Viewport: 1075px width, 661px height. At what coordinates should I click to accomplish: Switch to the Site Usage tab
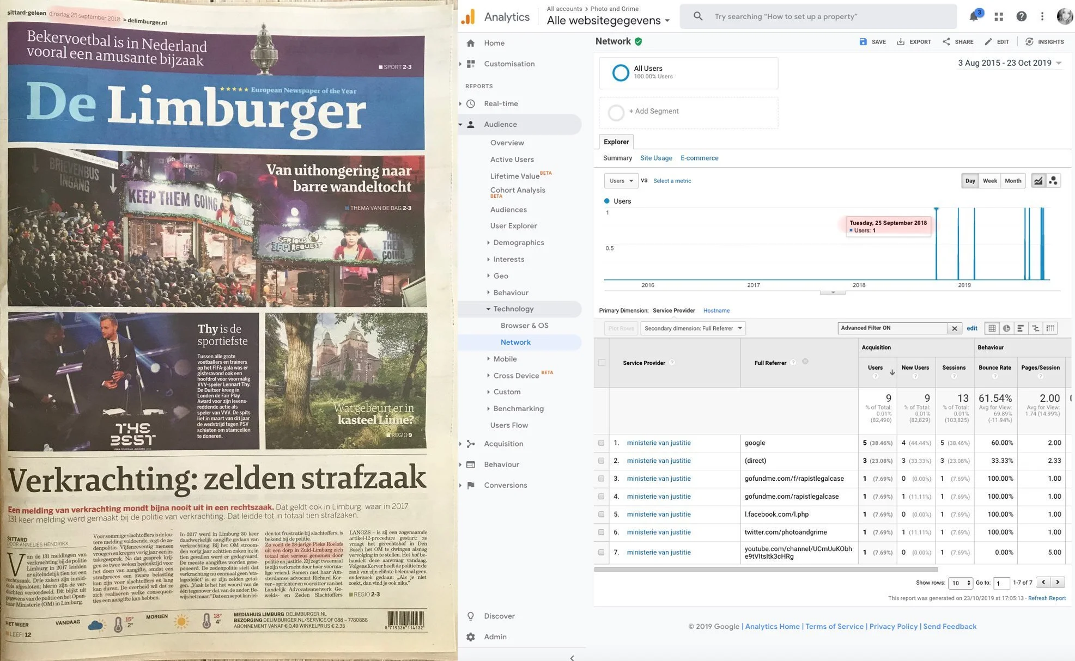point(656,158)
